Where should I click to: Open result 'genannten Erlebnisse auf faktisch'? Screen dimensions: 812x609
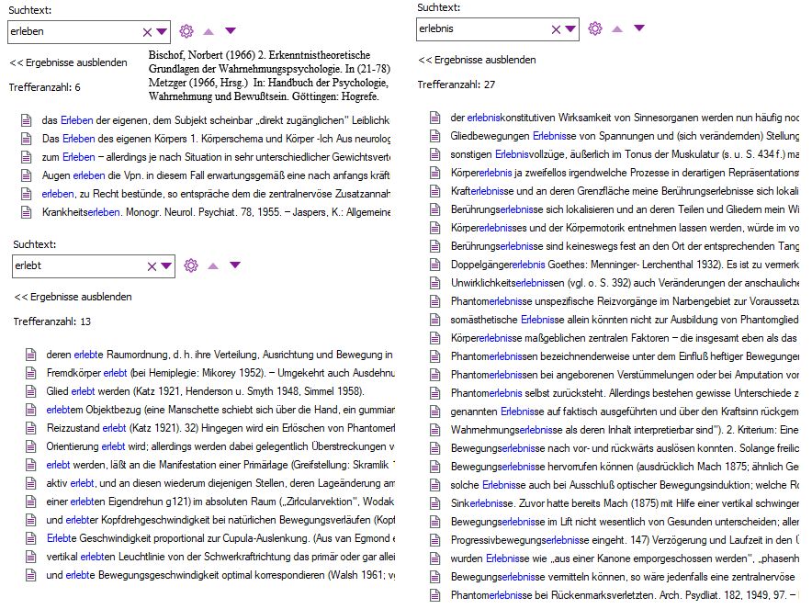[625, 412]
